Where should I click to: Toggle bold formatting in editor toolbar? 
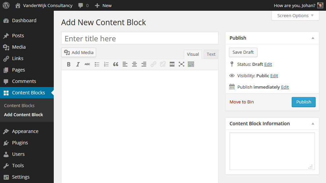(69, 64)
